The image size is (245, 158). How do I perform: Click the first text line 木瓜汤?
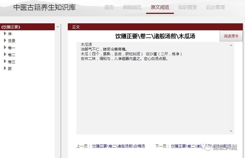pos(86,44)
